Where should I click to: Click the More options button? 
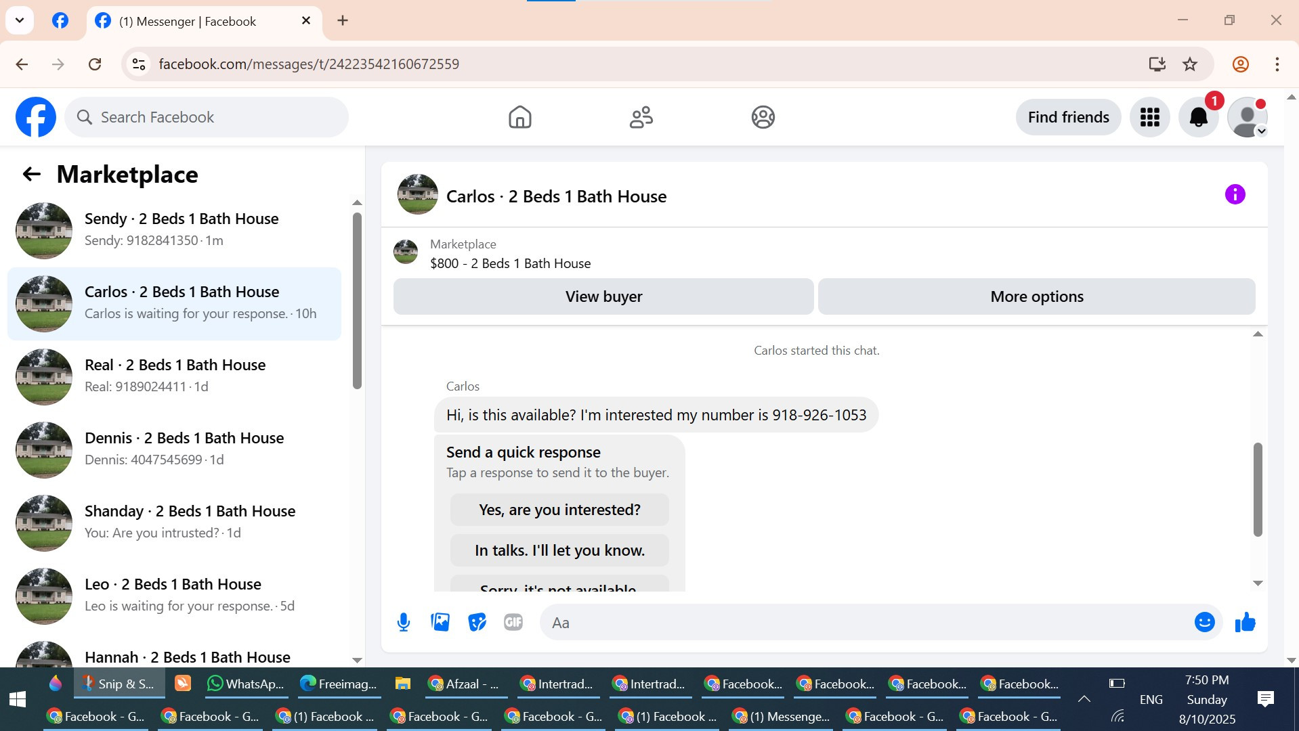click(x=1036, y=296)
